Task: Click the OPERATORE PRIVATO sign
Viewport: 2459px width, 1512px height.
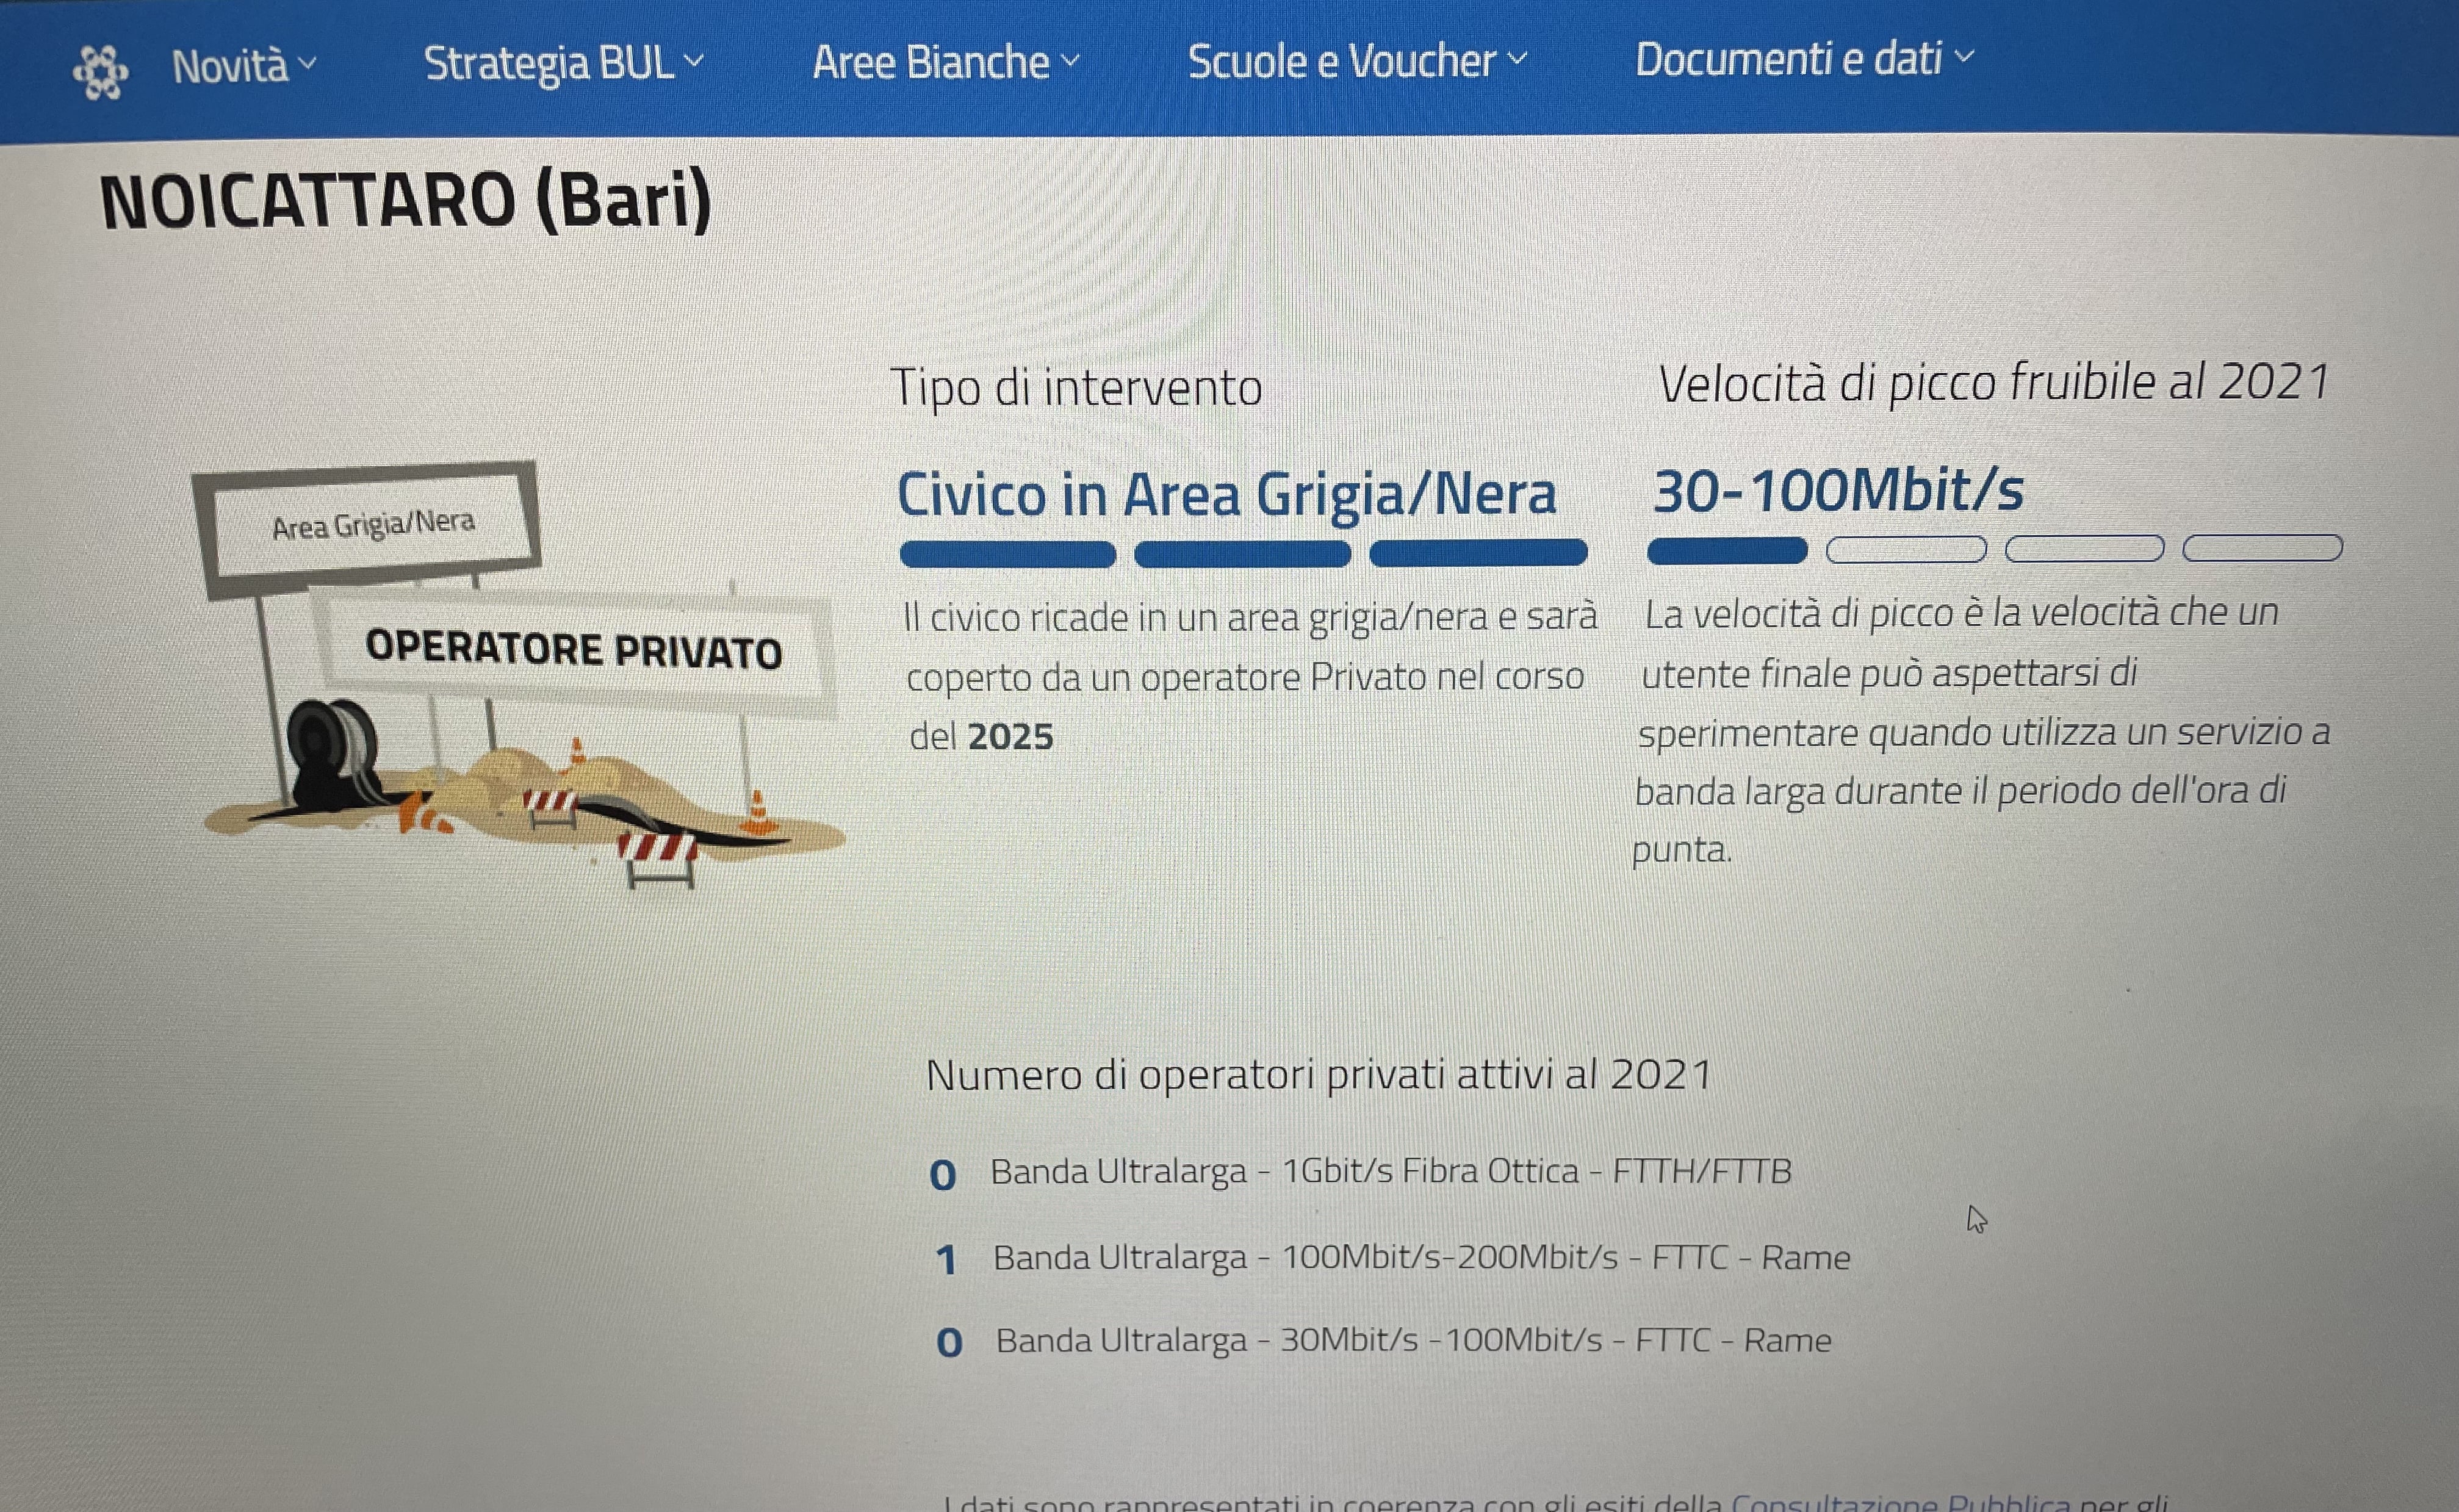Action: point(572,650)
